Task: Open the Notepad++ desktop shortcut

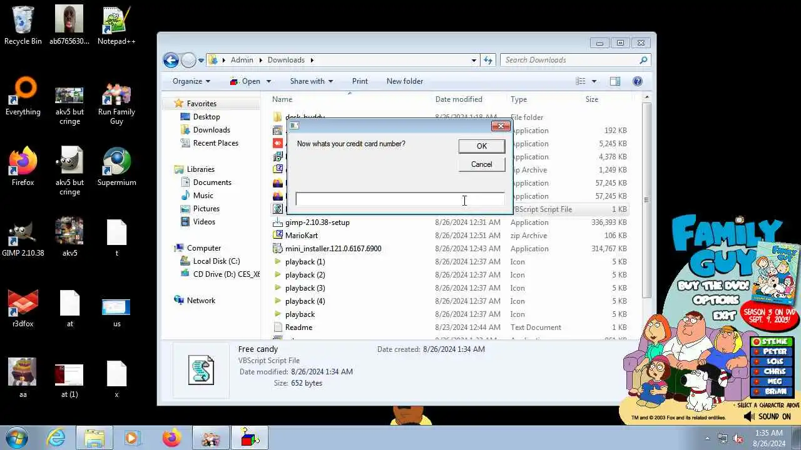Action: (116, 26)
